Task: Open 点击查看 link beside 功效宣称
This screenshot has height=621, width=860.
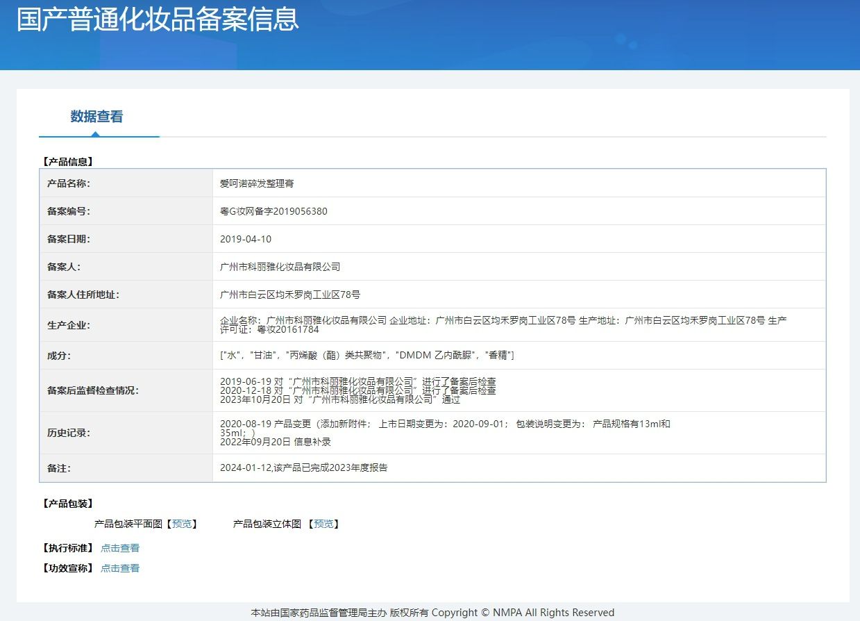Action: [120, 568]
